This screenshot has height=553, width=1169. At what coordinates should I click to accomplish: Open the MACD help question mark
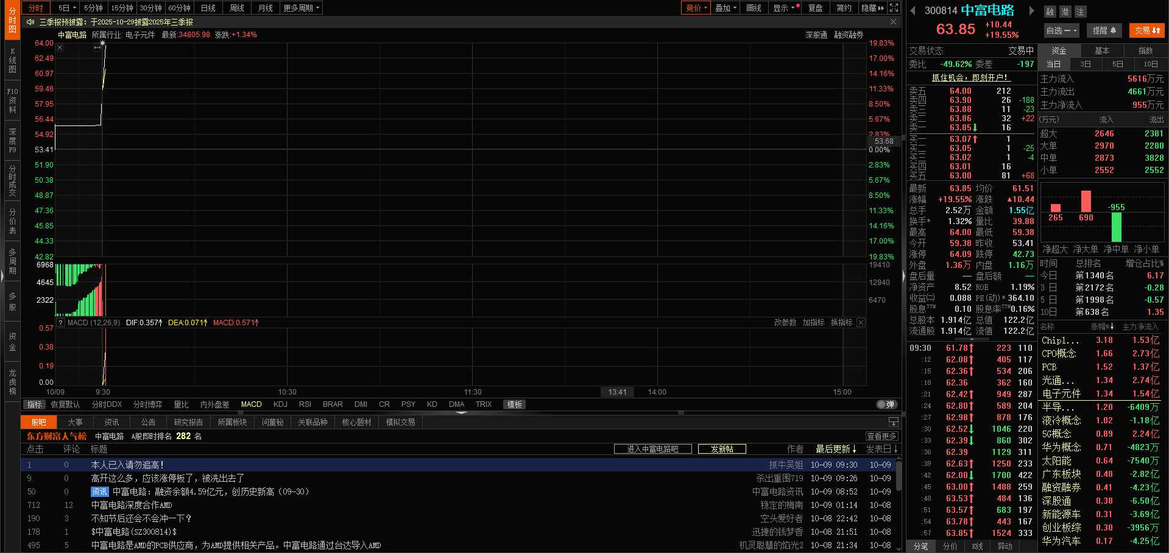click(x=60, y=323)
